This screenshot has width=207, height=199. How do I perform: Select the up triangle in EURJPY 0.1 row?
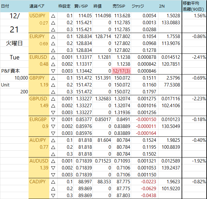(53, 37)
